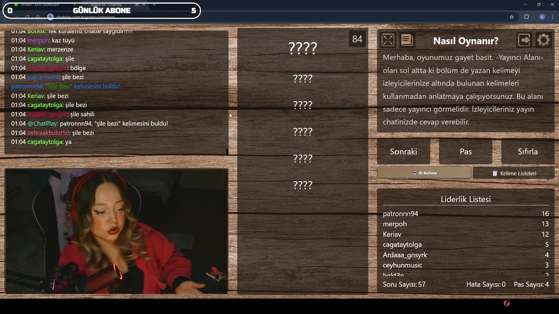This screenshot has height=314, width=559.
Task: Click the @ChatPlay message in the chat
Action: pyautogui.click(x=90, y=123)
